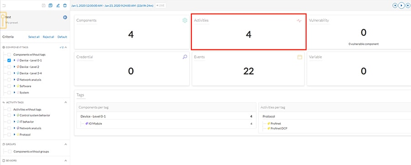Click the Reject all criteria link
The image size is (411, 165).
click(48, 37)
